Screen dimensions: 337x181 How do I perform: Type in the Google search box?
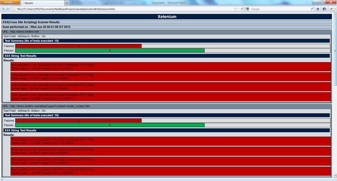pyautogui.click(x=276, y=9)
